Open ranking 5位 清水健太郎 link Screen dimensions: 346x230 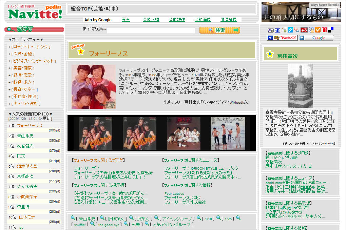27,166
